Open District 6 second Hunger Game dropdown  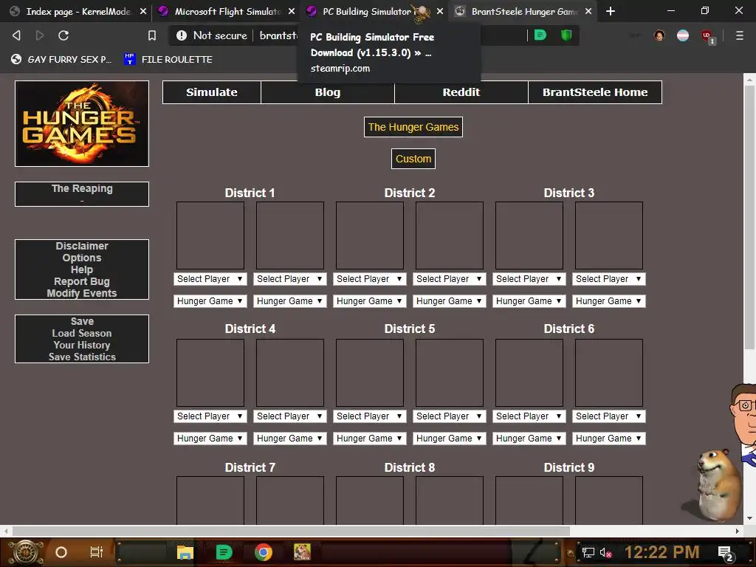(x=609, y=439)
